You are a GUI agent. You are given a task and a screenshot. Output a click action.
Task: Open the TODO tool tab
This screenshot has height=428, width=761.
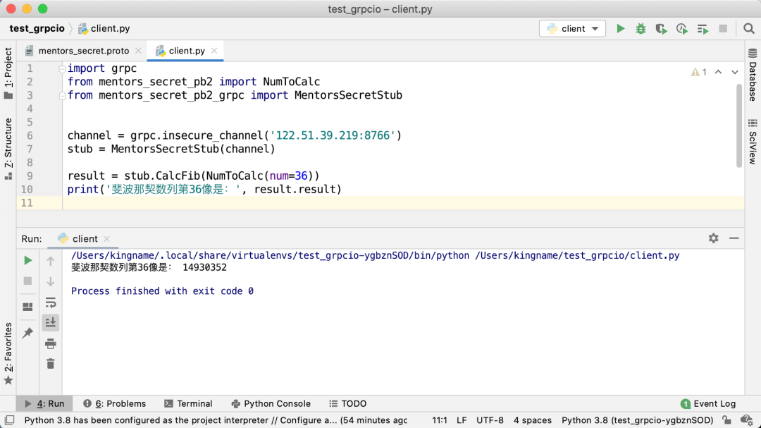(x=348, y=404)
